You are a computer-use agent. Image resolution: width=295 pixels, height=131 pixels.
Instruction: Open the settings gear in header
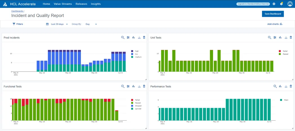point(281,4)
